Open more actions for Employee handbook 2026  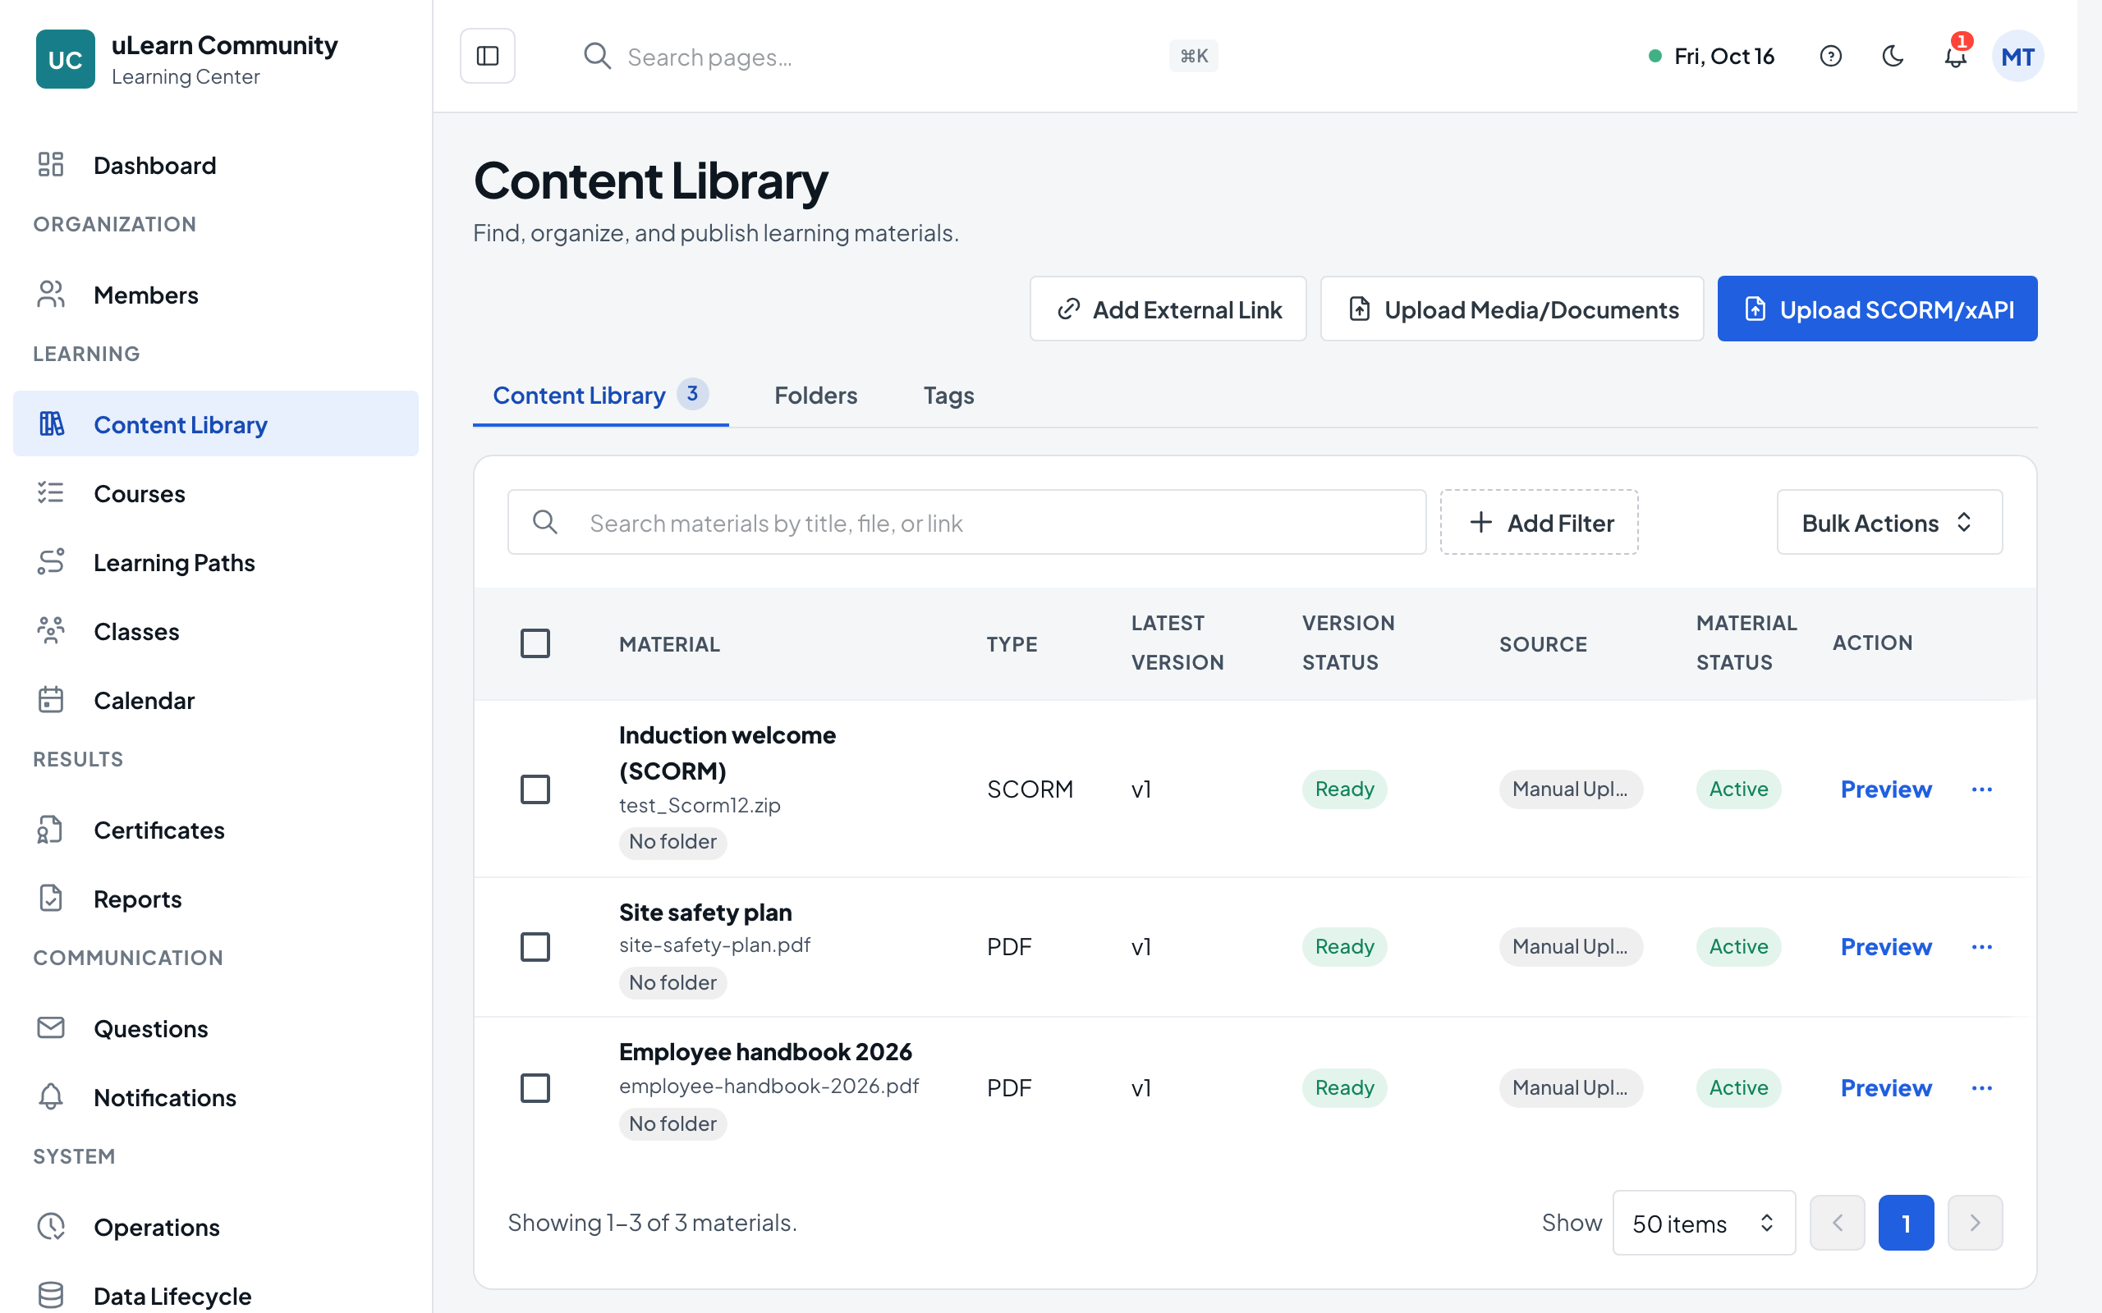coord(1981,1088)
